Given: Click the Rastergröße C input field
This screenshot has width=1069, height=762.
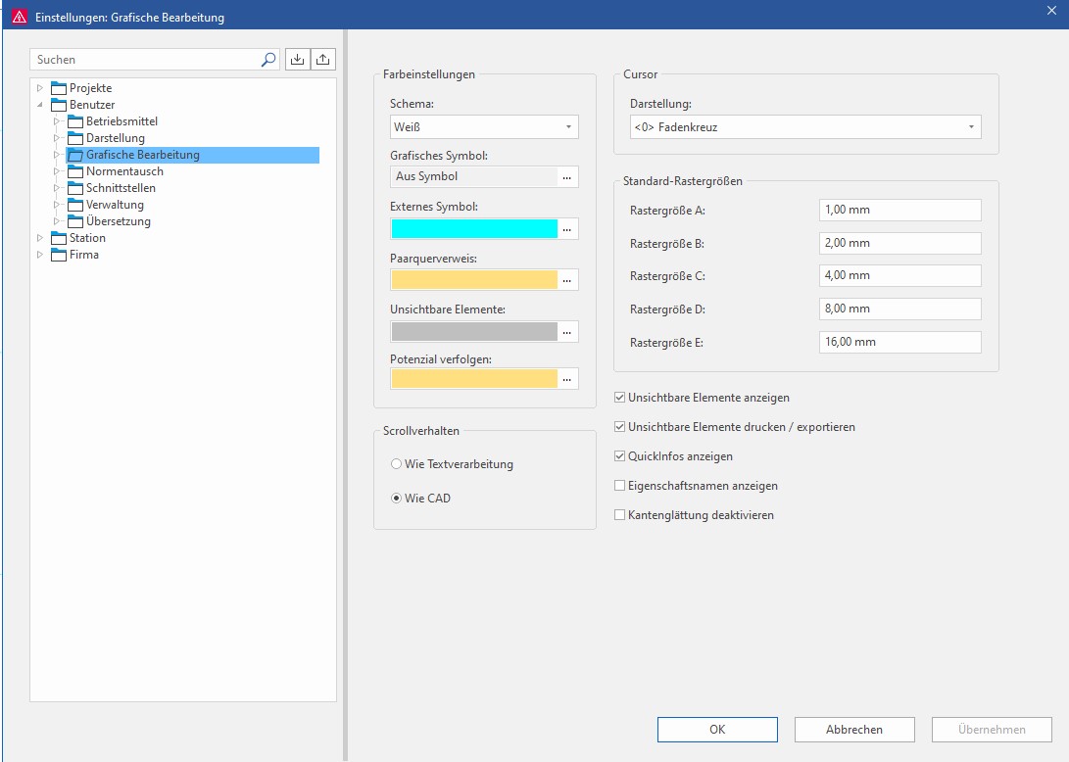Looking at the screenshot, I should point(899,276).
